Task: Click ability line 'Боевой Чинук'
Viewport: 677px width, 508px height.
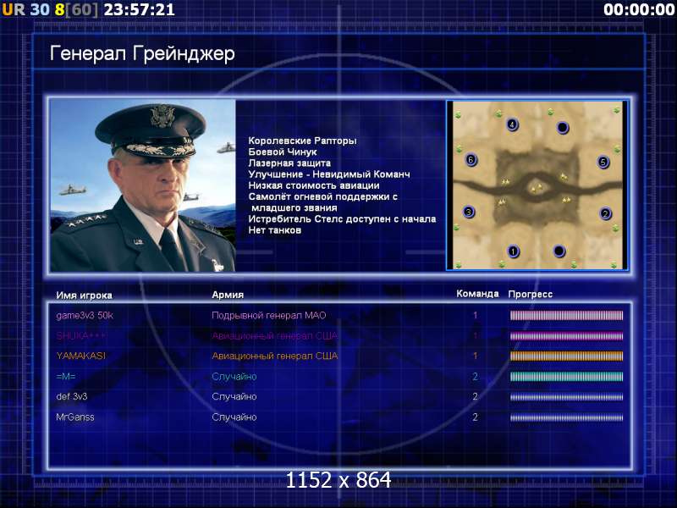Action: pos(283,152)
